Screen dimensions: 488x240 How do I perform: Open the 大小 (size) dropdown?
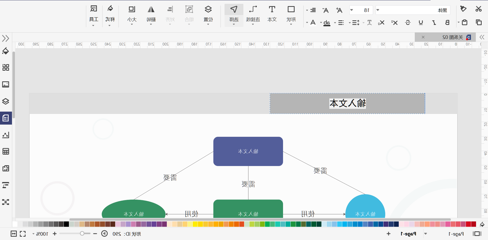132,15
